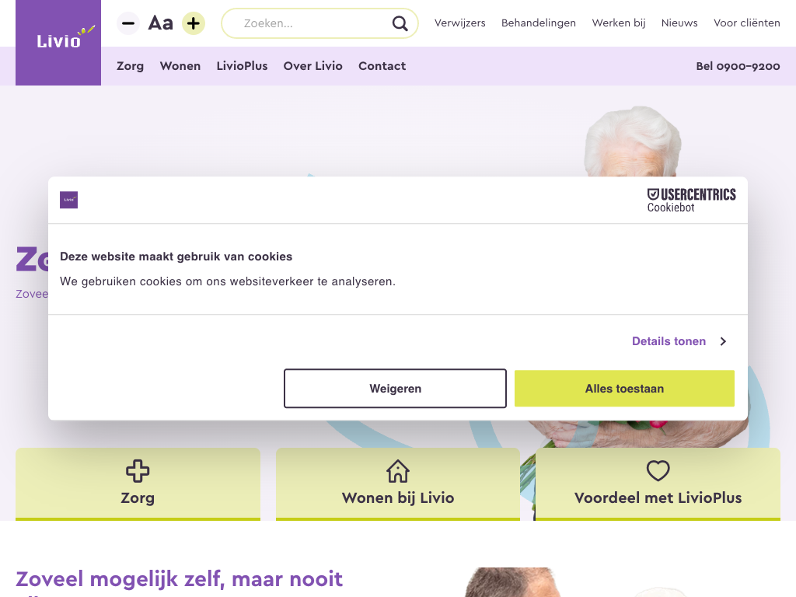Select LivioPlus in main navigation

[x=243, y=66]
